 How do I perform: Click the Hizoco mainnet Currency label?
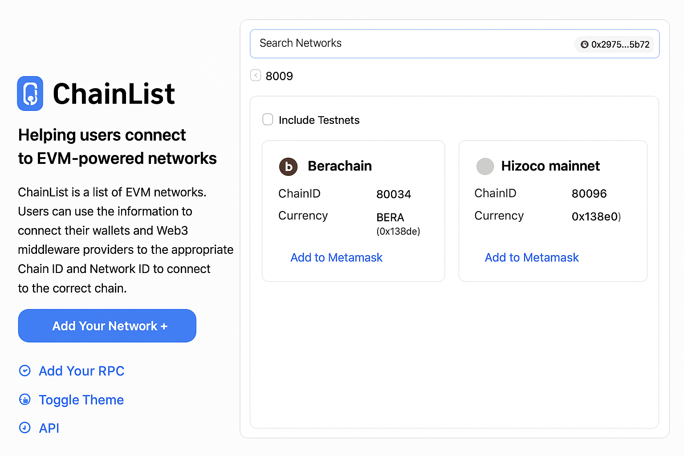coord(499,216)
